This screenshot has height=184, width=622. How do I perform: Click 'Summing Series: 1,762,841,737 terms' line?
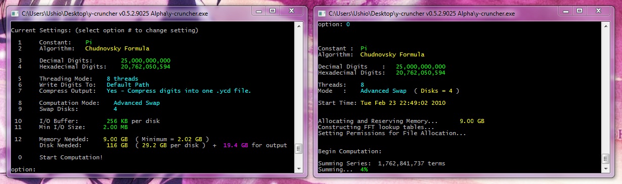(382, 163)
